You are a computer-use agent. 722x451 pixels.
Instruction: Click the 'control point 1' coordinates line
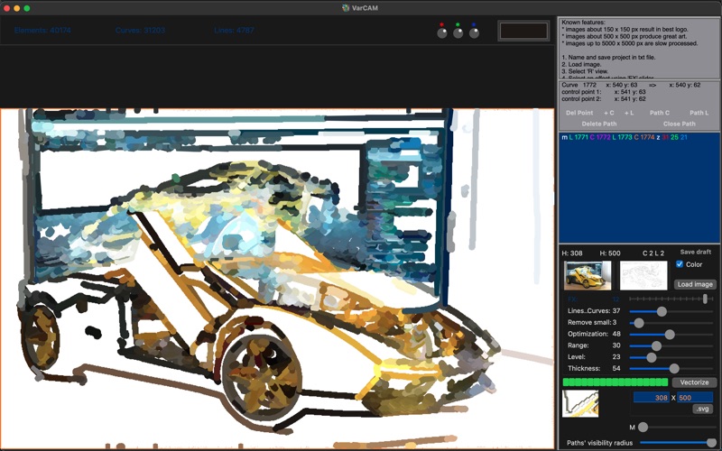(x=604, y=92)
